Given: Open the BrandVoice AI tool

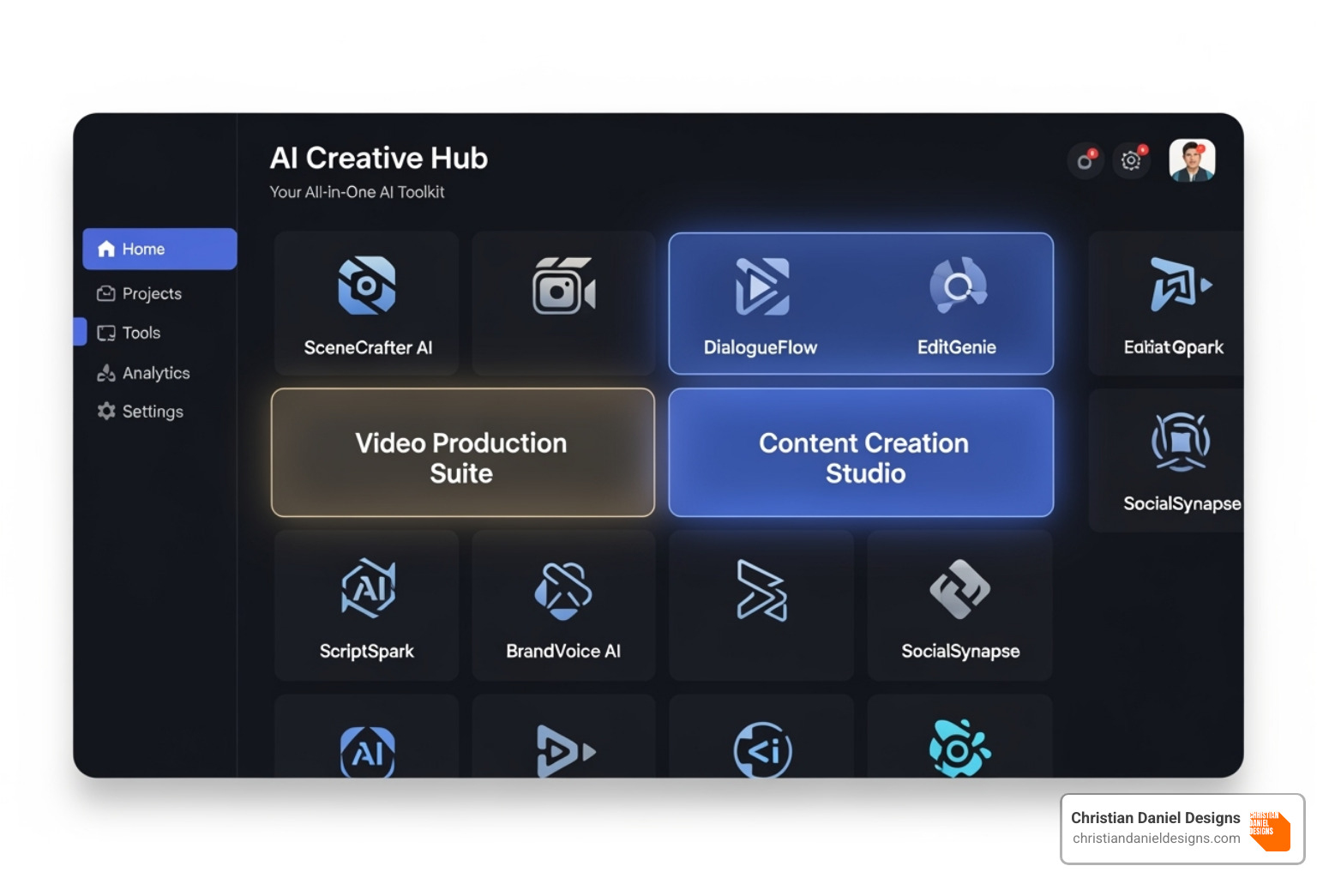Looking at the screenshot, I should coord(563,591).
